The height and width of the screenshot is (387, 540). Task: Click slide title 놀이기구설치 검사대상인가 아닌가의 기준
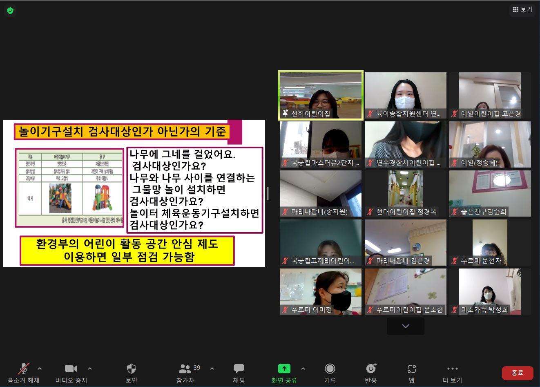click(123, 132)
